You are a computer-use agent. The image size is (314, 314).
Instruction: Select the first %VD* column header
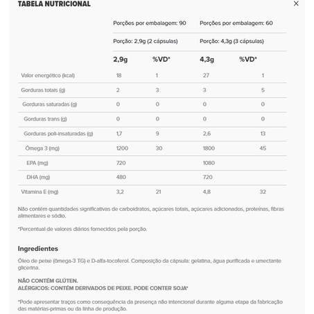(162, 60)
